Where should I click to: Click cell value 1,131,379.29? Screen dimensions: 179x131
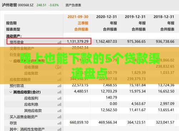click(78, 42)
